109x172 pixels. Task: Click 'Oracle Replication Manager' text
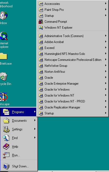click(x=62, y=107)
